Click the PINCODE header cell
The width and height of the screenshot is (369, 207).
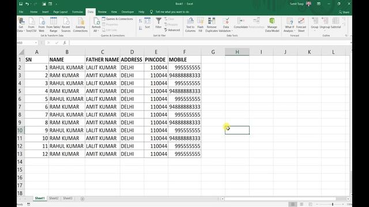click(156, 60)
